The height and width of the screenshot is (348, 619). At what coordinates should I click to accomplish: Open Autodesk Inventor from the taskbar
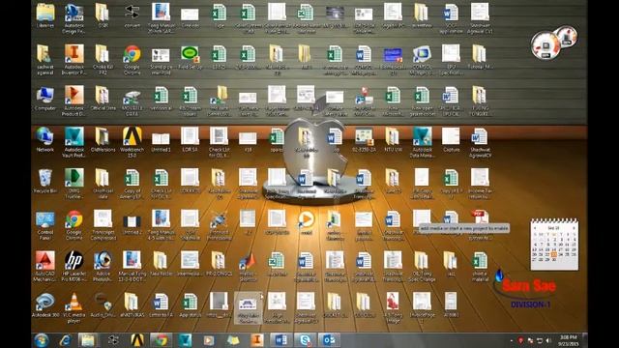[x=257, y=339]
